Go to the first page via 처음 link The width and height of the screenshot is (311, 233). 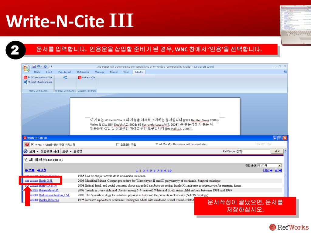pyautogui.click(x=30, y=171)
